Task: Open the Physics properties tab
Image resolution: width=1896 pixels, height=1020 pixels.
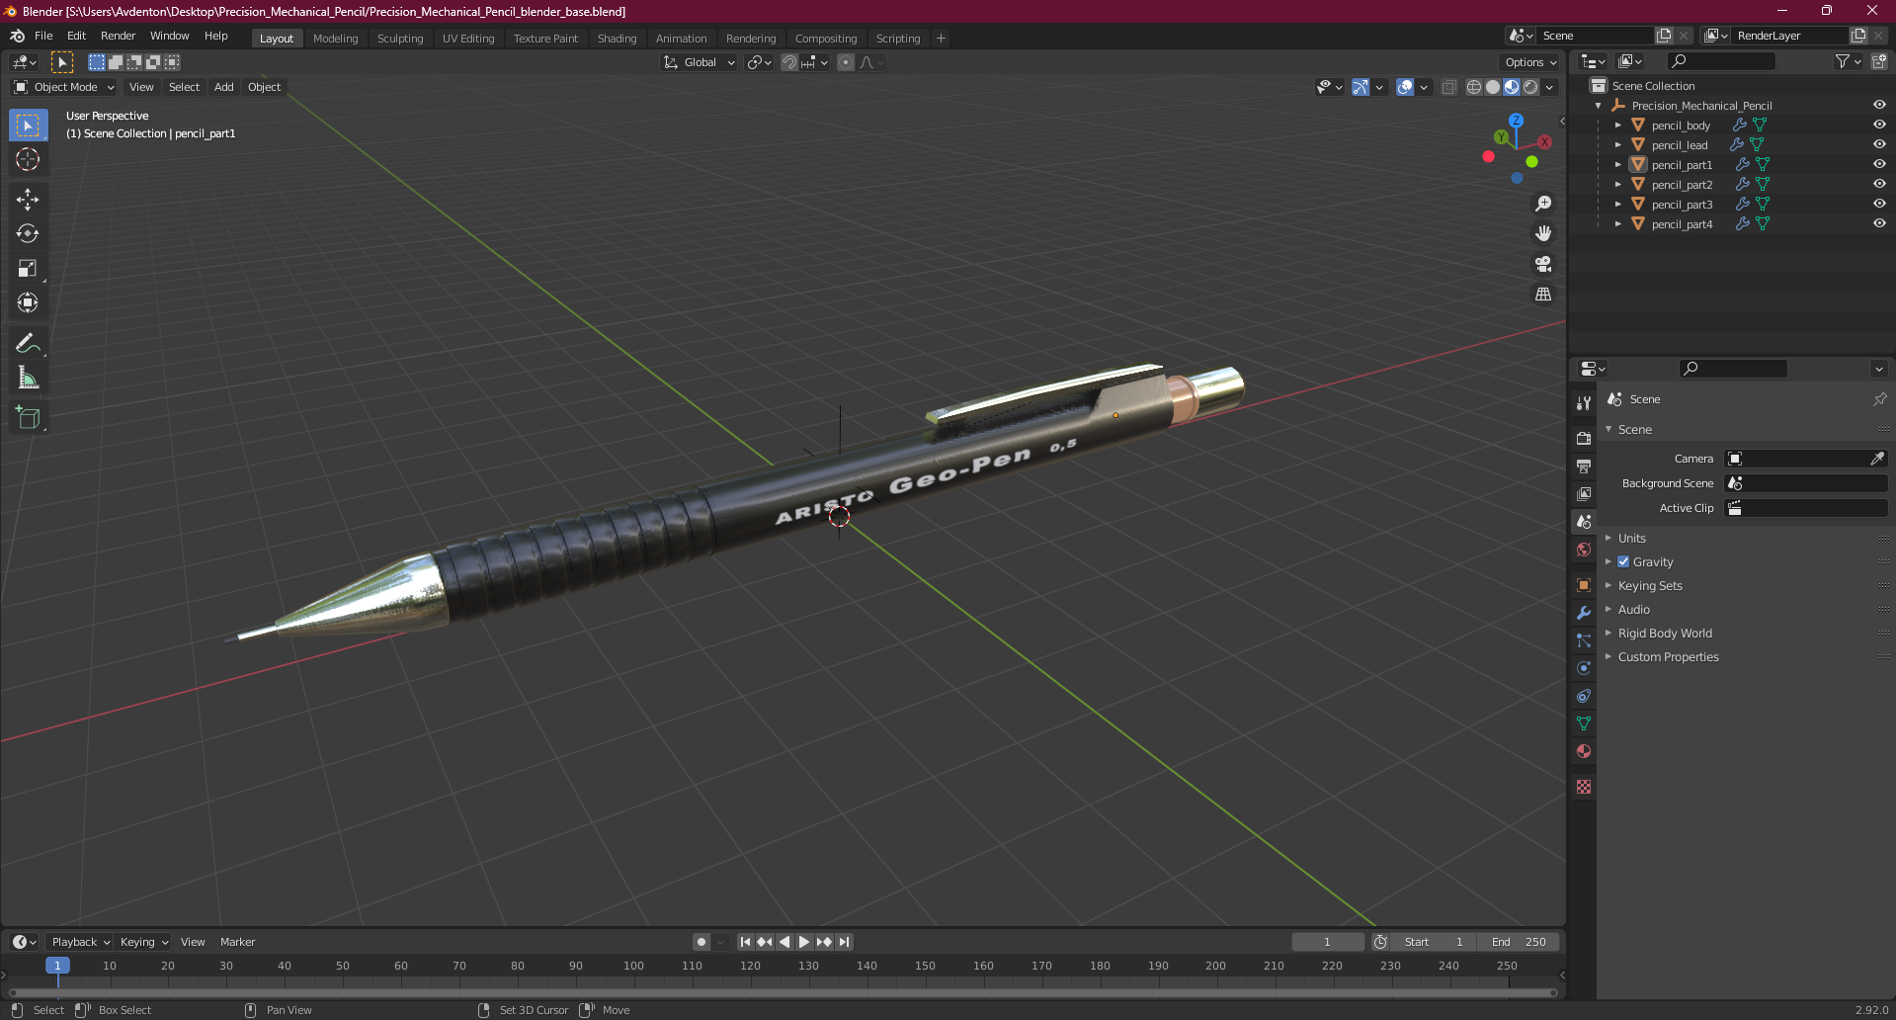Action: click(x=1584, y=668)
